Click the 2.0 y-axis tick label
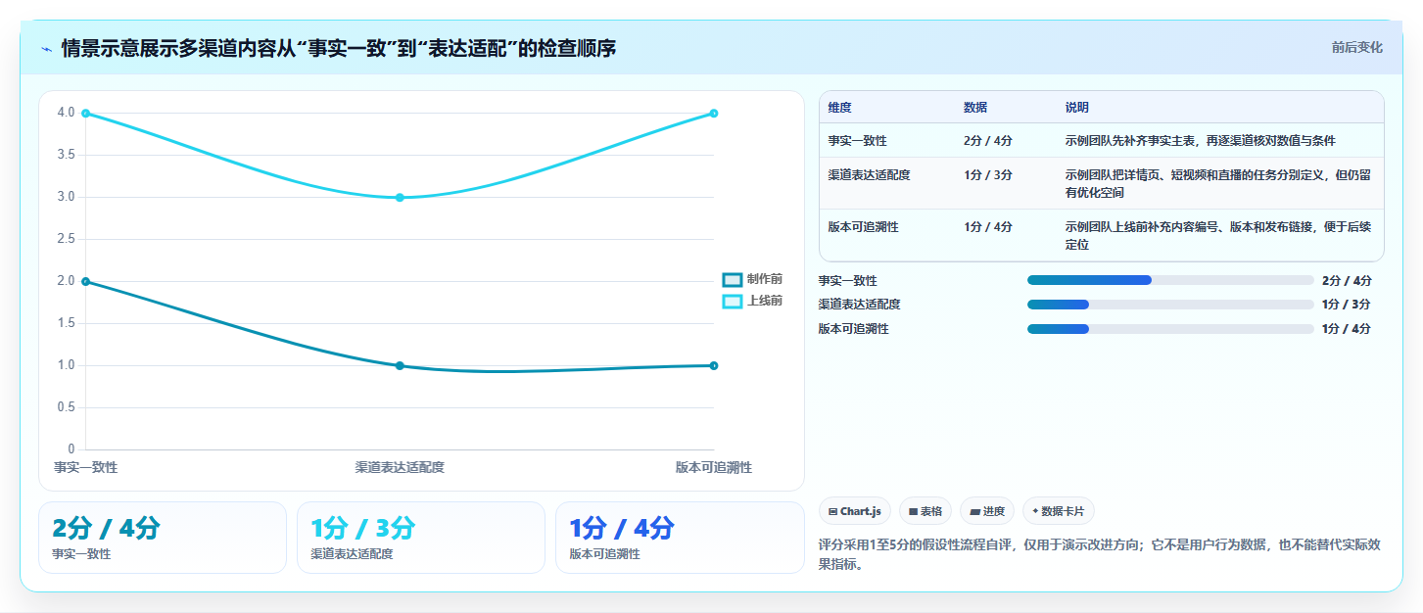The image size is (1423, 613). coord(66,281)
